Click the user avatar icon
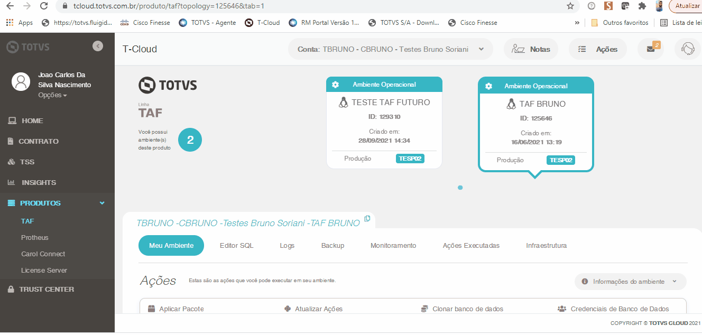Screen dimensions: 702x335 [x=21, y=81]
